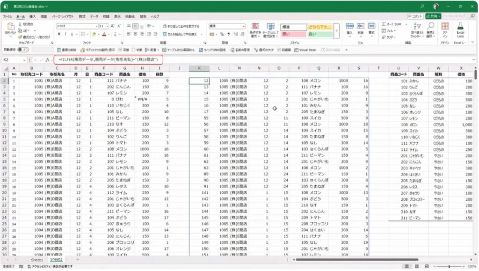Apply the red 悪い (Bad) cell style

click(x=292, y=34)
